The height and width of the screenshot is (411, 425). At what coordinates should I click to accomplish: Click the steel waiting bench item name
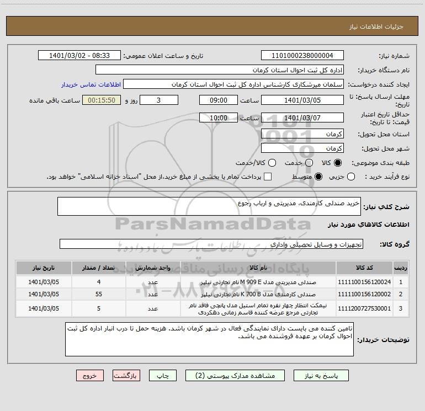point(258,309)
